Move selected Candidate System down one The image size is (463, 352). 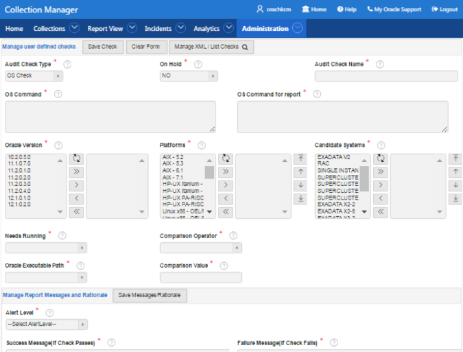[x=455, y=185]
